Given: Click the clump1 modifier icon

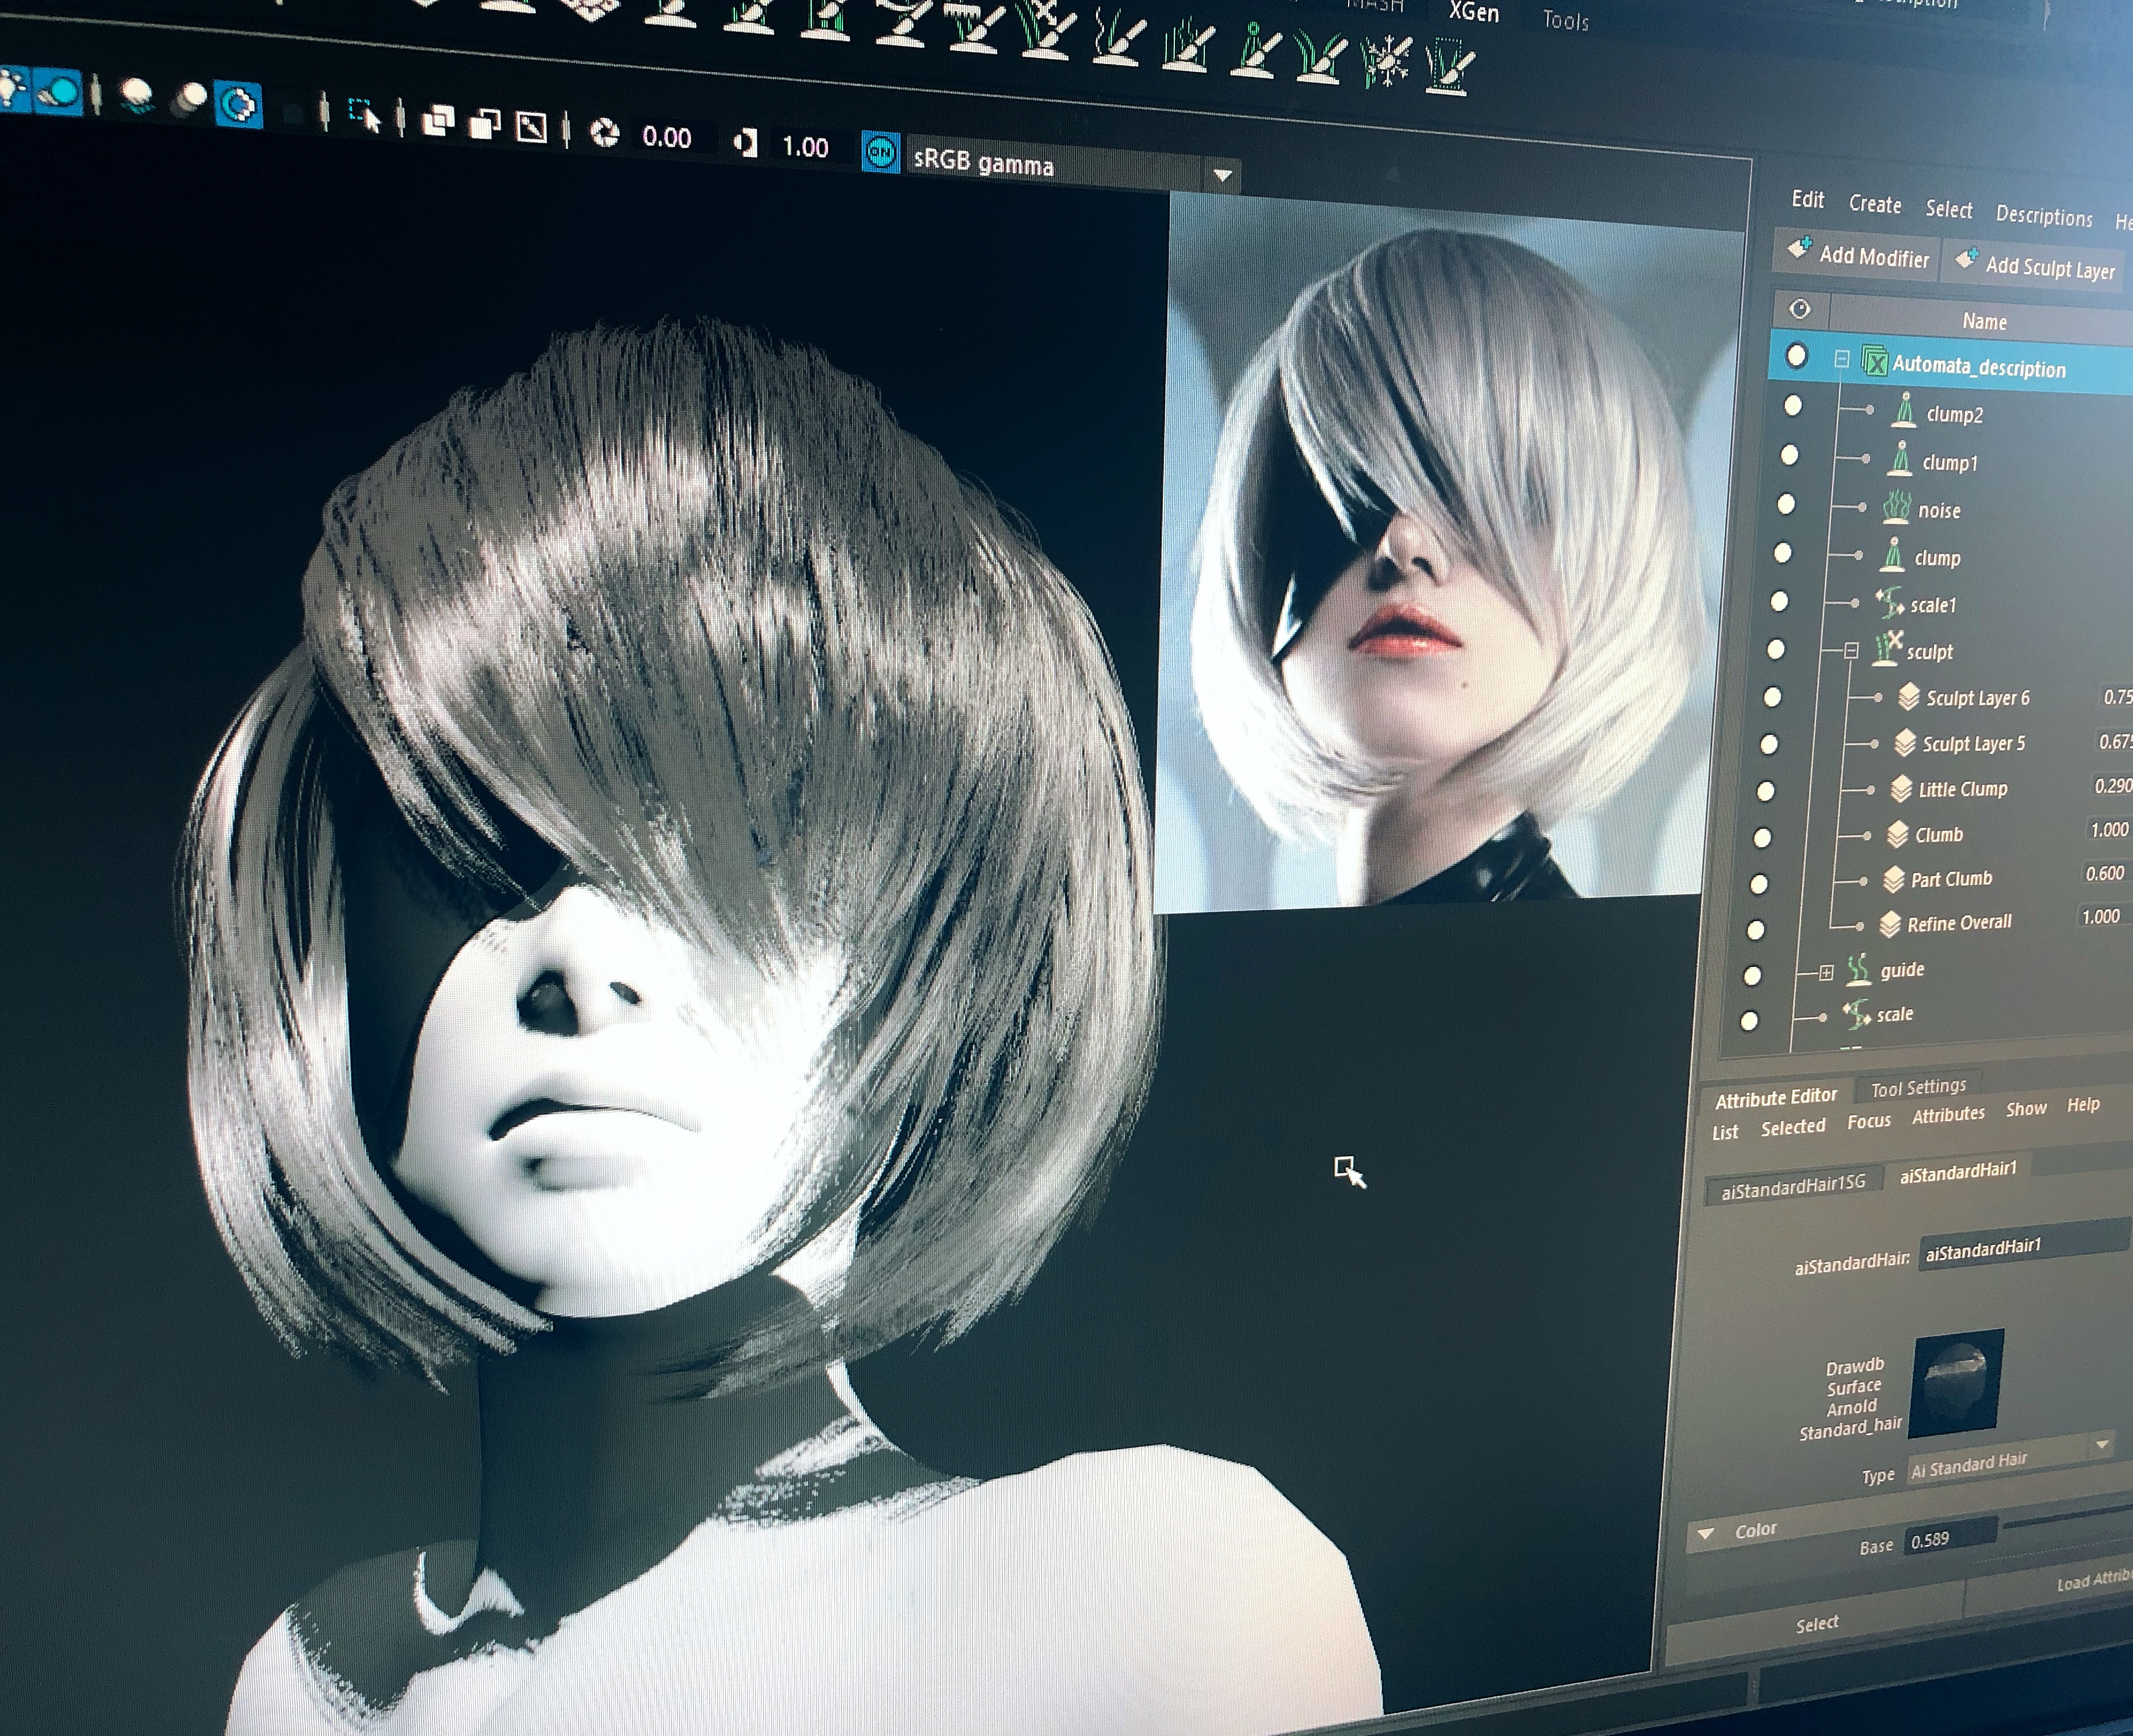Looking at the screenshot, I should click(1900, 459).
